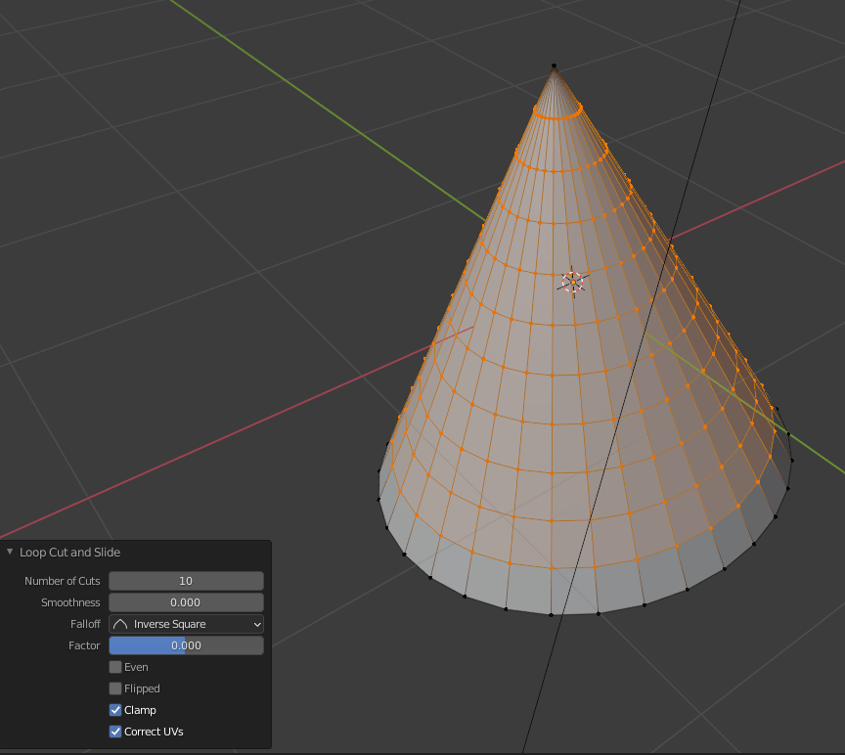Enable the Flipped checkbox
Viewport: 845px width, 755px height.
point(115,688)
